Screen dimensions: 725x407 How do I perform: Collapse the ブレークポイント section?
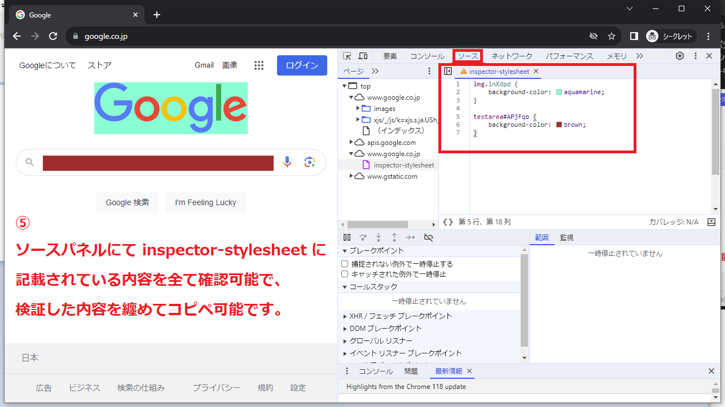(345, 251)
